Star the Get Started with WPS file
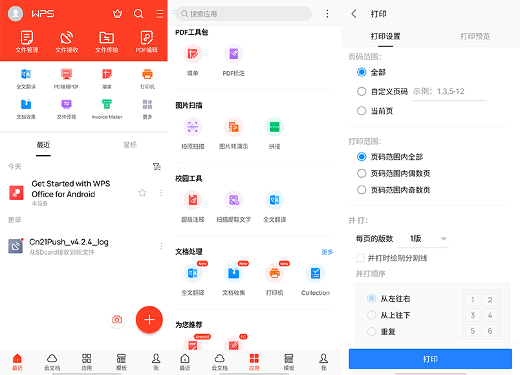 click(x=142, y=192)
